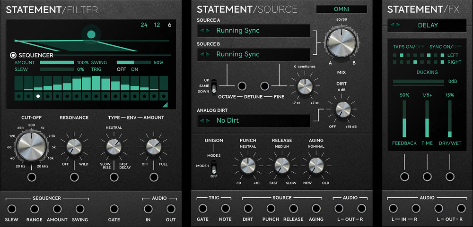Click the Source DIRT CV jack
Screen dimensions: 473x227
pos(248,208)
